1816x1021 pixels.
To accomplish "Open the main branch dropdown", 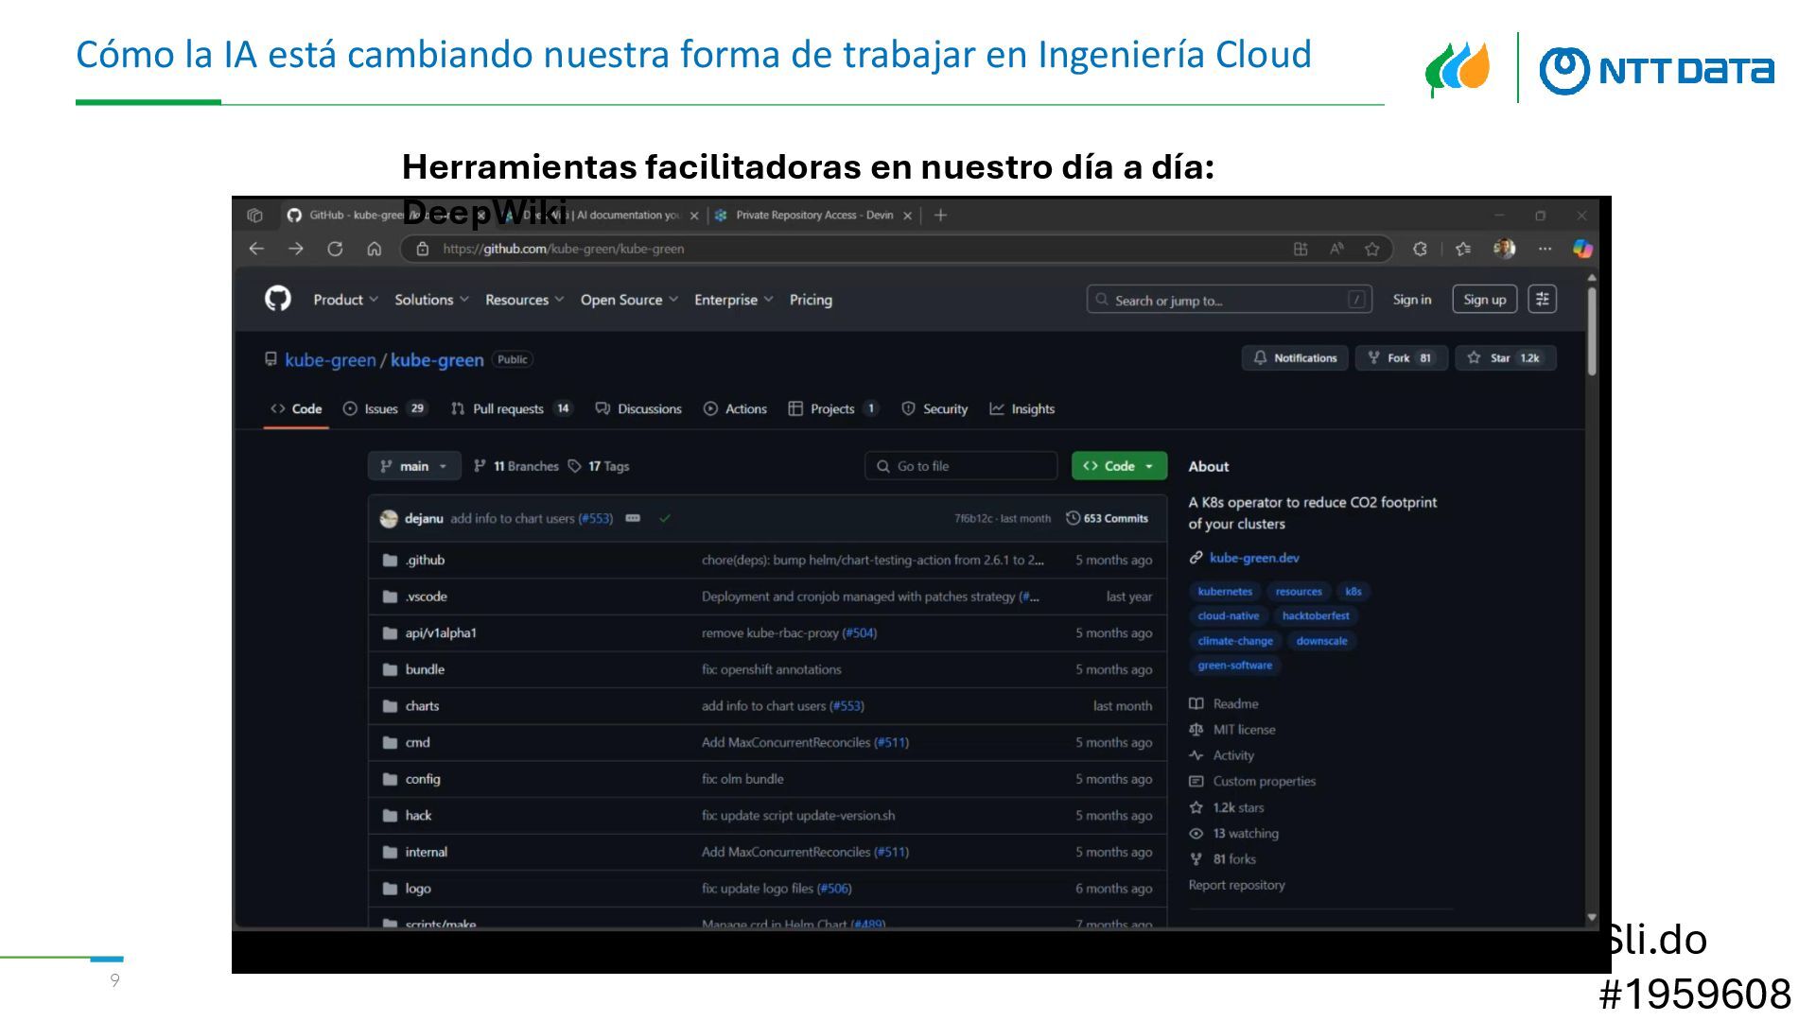I will tap(414, 466).
